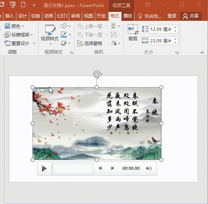Click the 共享 share button
Image resolution: width=208 pixels, height=204 pixels.
pos(191,16)
